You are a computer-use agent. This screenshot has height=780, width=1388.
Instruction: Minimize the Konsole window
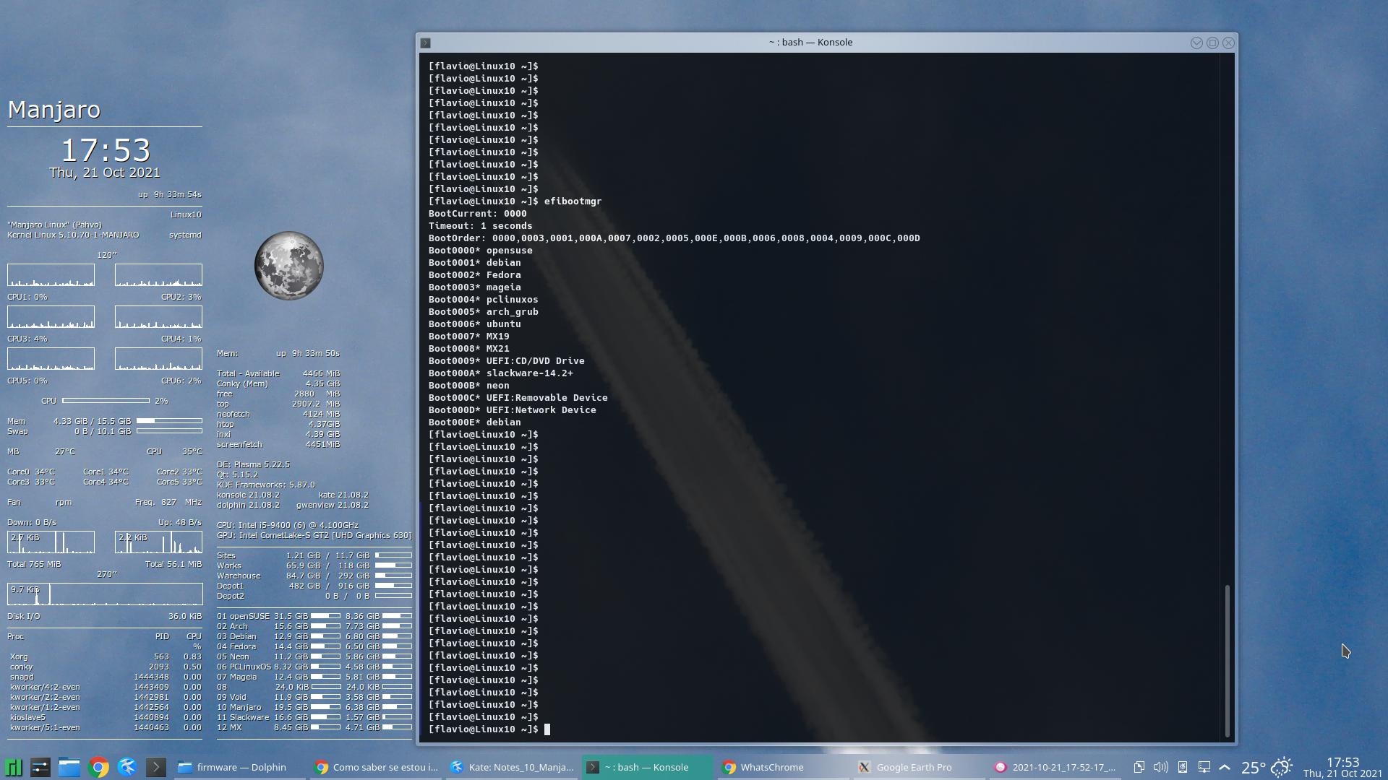(1196, 43)
